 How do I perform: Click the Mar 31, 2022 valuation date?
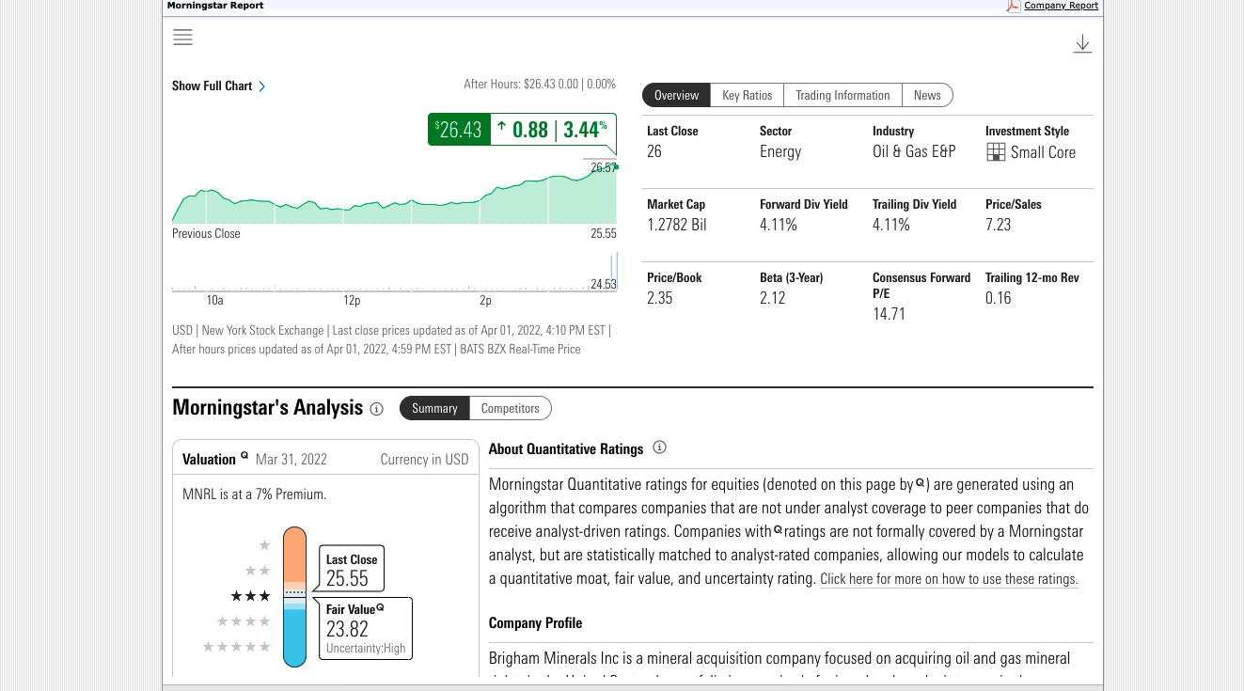click(291, 460)
